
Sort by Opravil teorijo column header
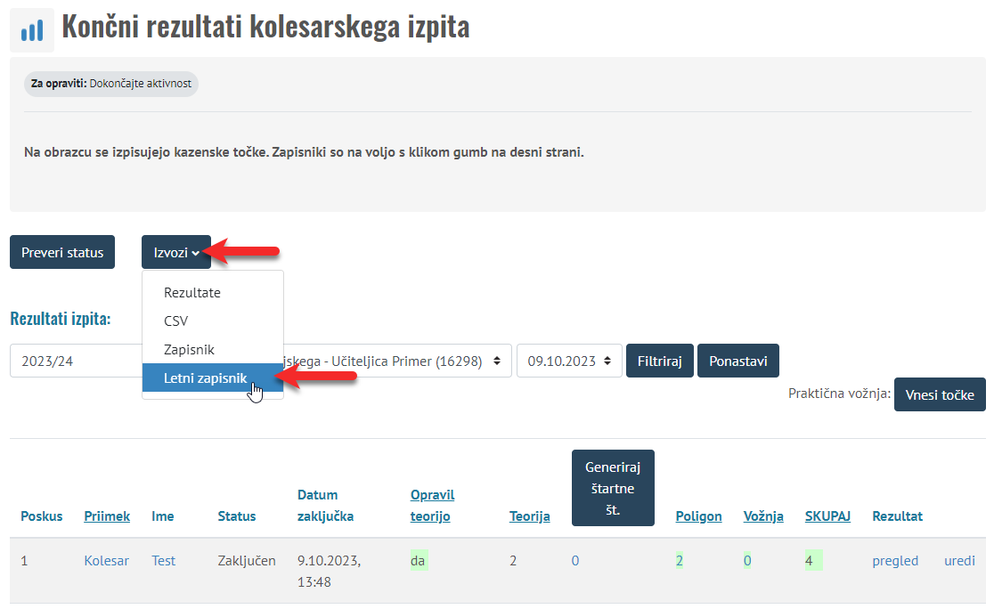[x=432, y=505]
